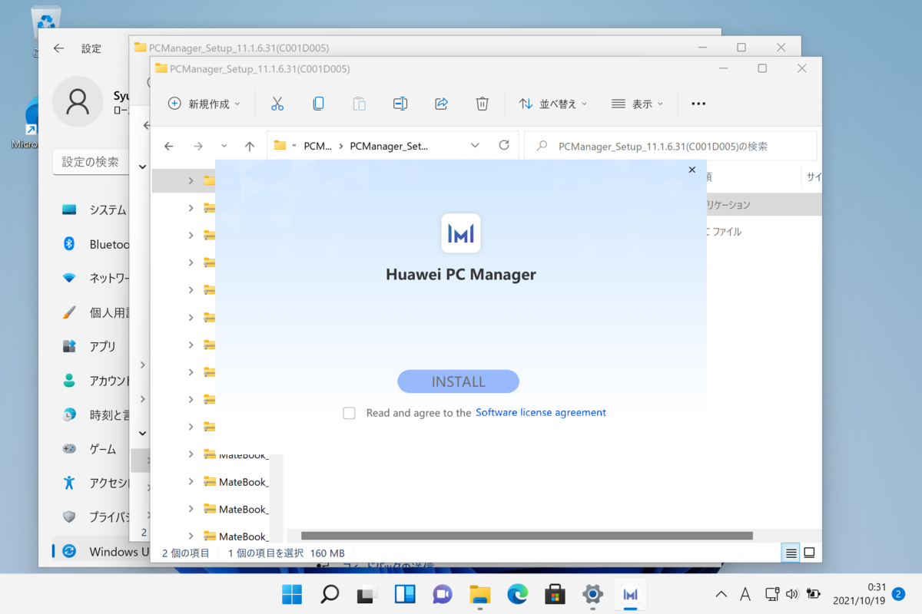Click the INSTALL button
This screenshot has height=614, width=922.
click(x=459, y=381)
